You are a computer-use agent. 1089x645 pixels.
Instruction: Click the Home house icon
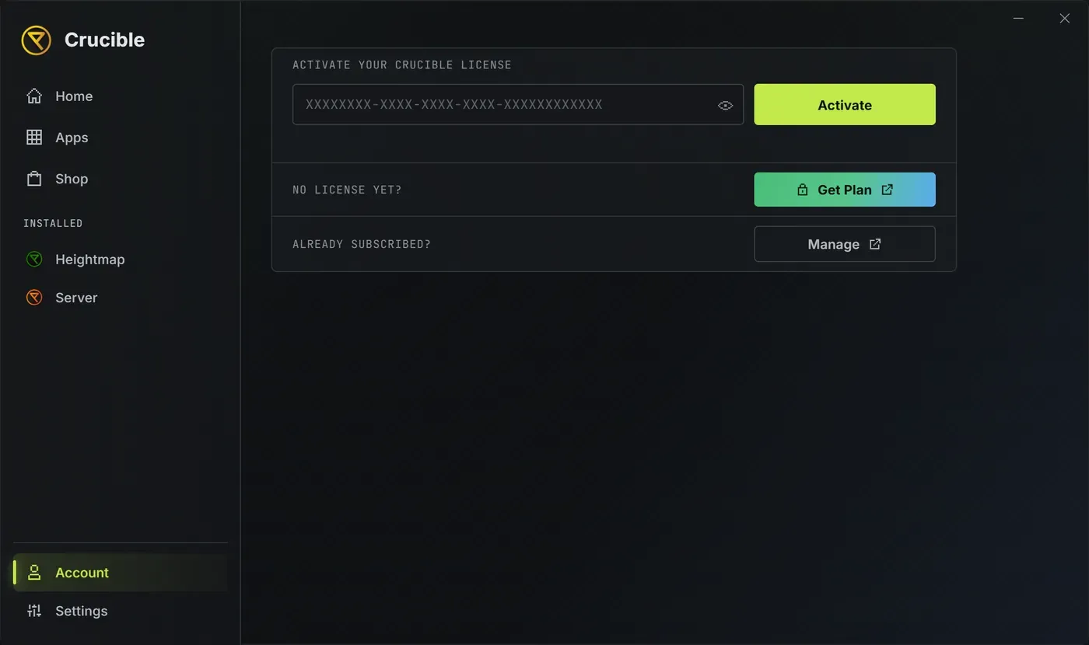click(x=34, y=96)
